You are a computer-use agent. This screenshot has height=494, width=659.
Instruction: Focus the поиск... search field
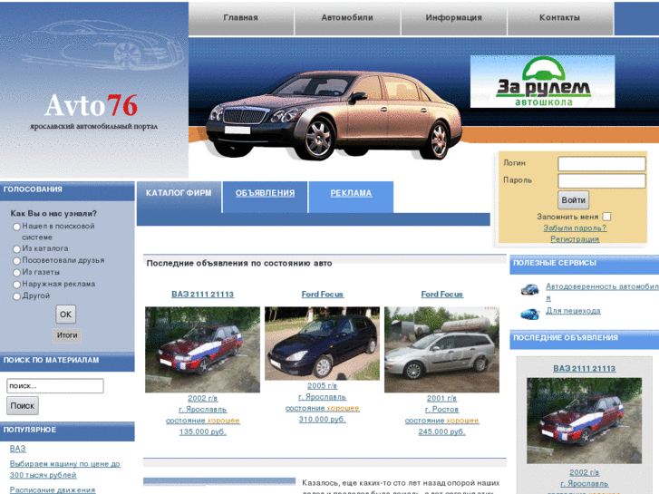point(55,386)
